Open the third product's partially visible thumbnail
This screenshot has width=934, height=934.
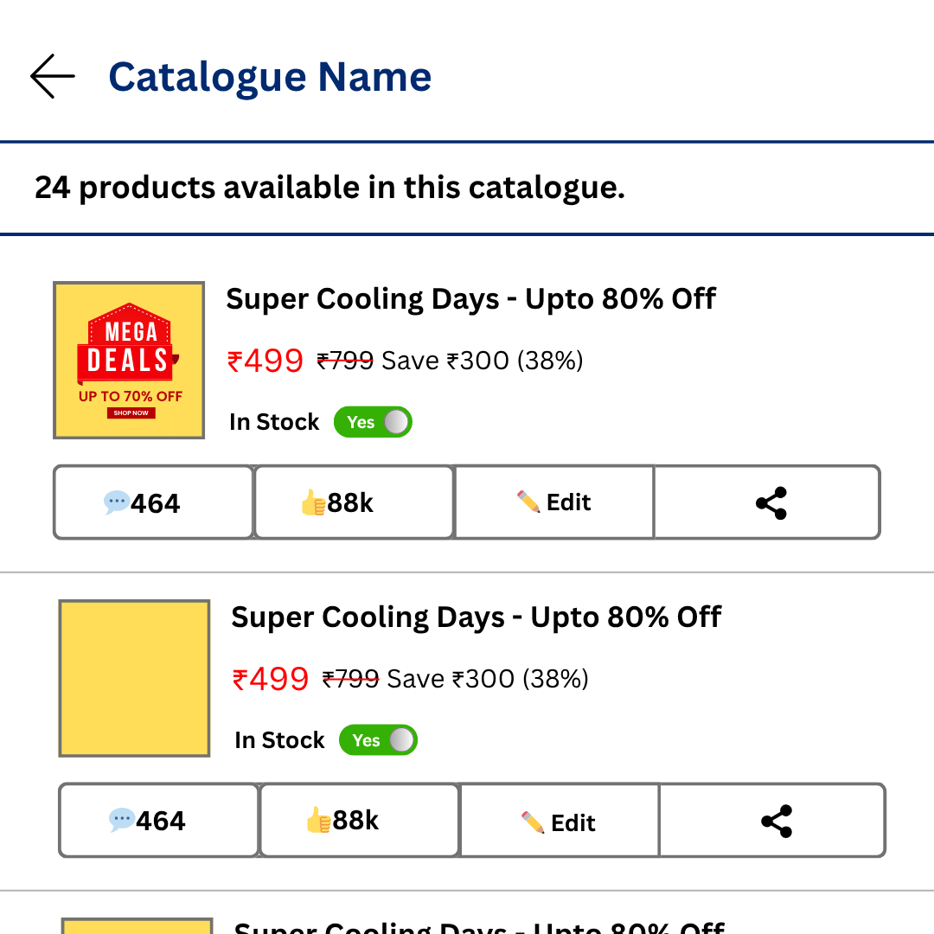point(138,925)
